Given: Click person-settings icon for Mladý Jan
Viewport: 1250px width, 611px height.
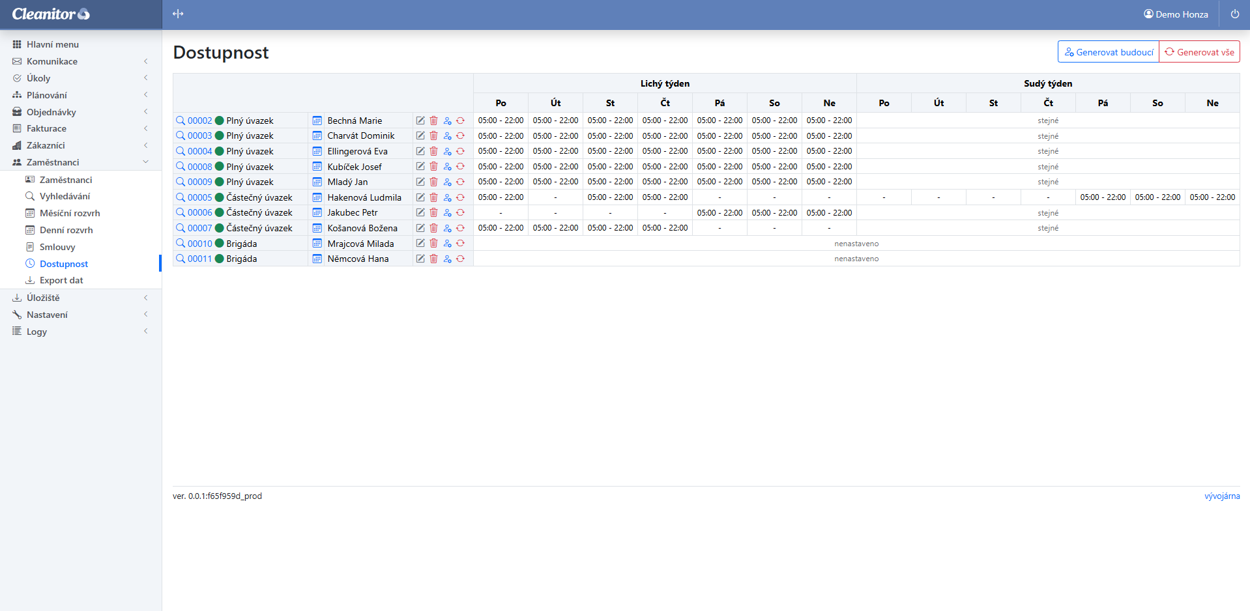Looking at the screenshot, I should pyautogui.click(x=447, y=182).
